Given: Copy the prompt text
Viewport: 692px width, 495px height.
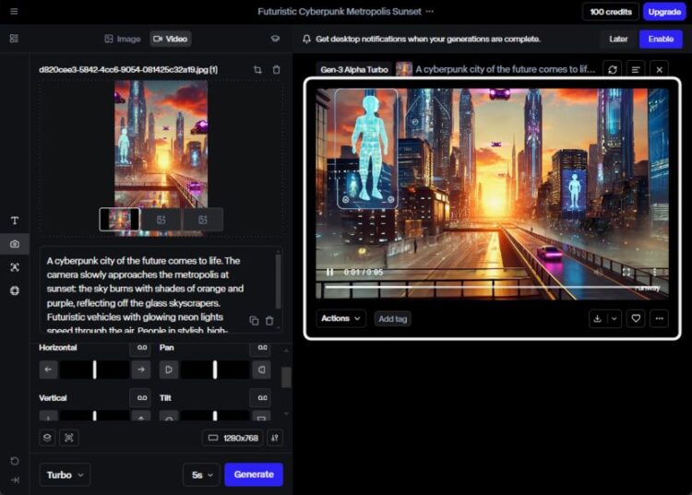Looking at the screenshot, I should pyautogui.click(x=254, y=321).
